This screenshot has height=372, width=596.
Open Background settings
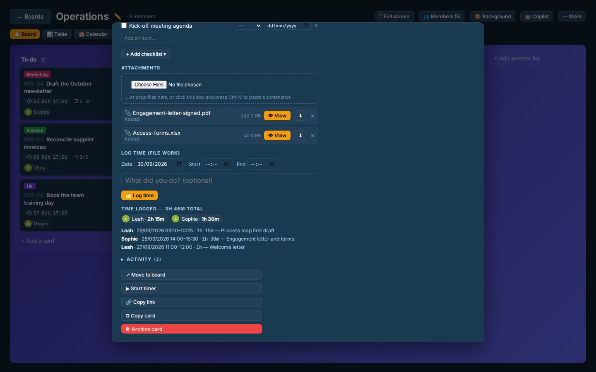coord(493,17)
